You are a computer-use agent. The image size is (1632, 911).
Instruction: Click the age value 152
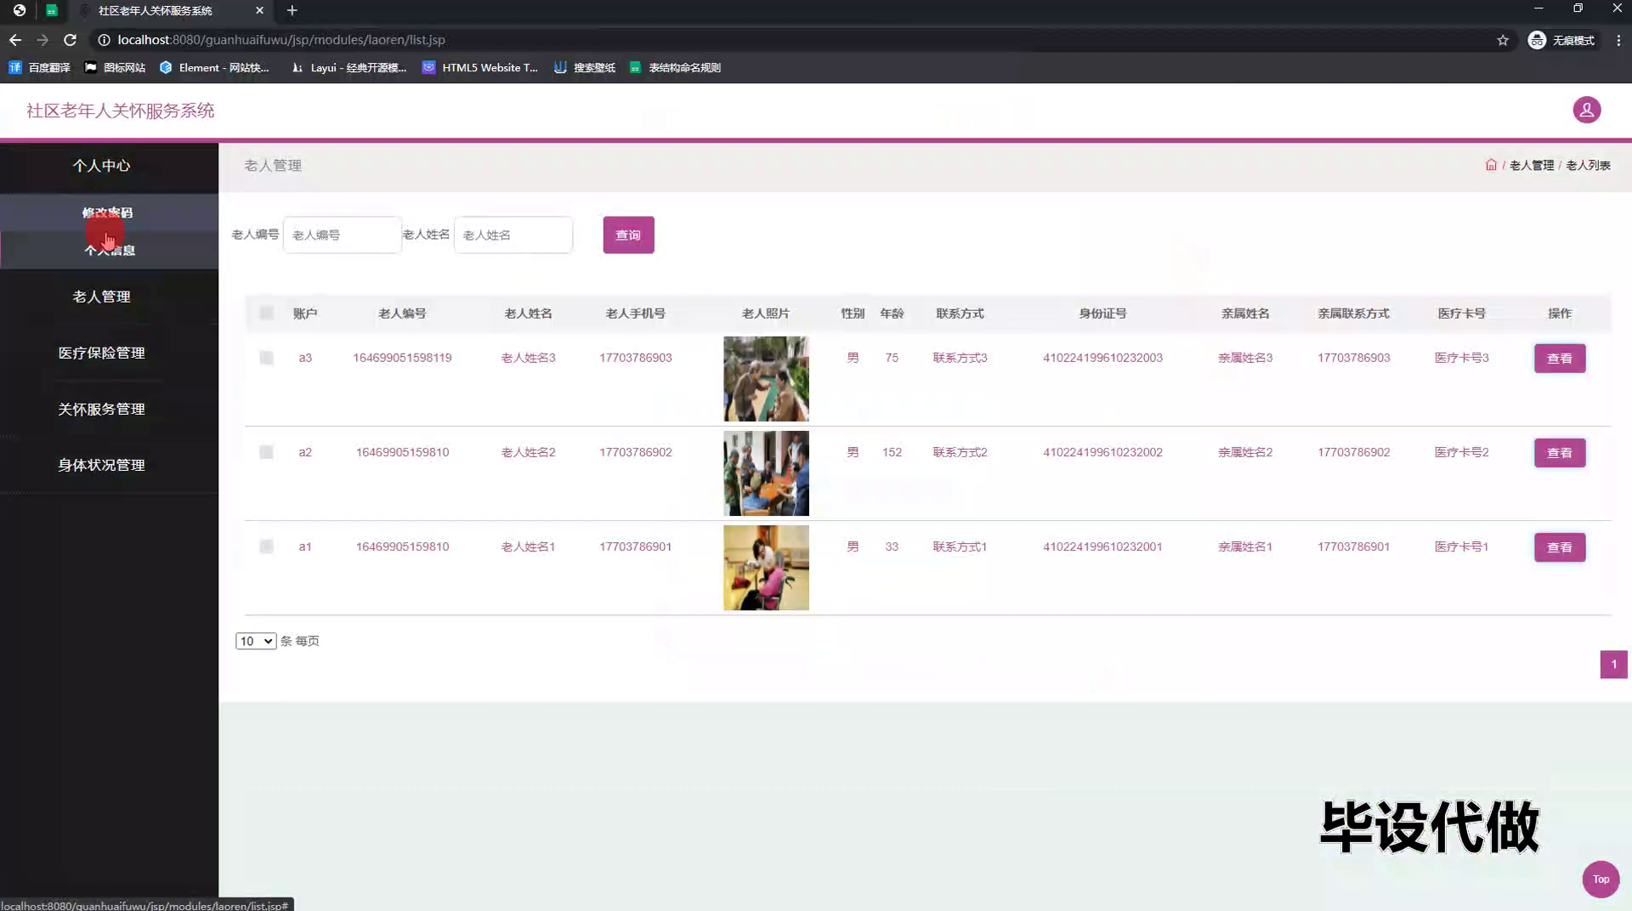(892, 452)
